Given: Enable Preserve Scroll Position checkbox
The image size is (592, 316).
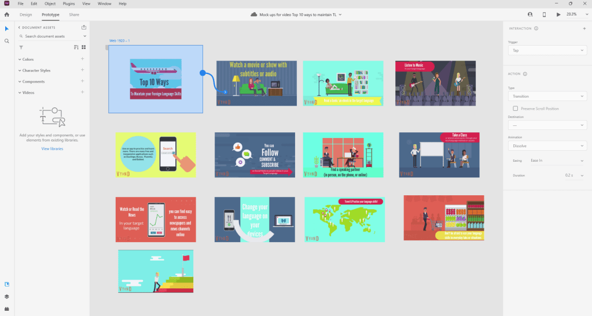Looking at the screenshot, I should point(515,108).
